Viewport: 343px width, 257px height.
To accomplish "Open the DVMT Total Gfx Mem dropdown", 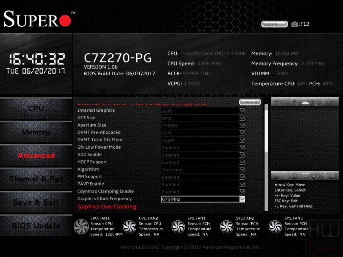I will (x=203, y=140).
